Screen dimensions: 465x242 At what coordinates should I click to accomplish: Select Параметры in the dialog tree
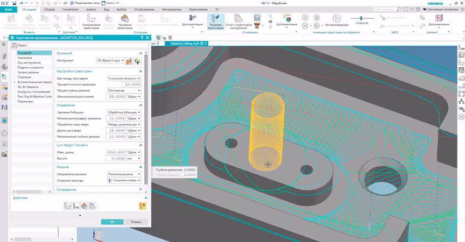[x=25, y=101]
